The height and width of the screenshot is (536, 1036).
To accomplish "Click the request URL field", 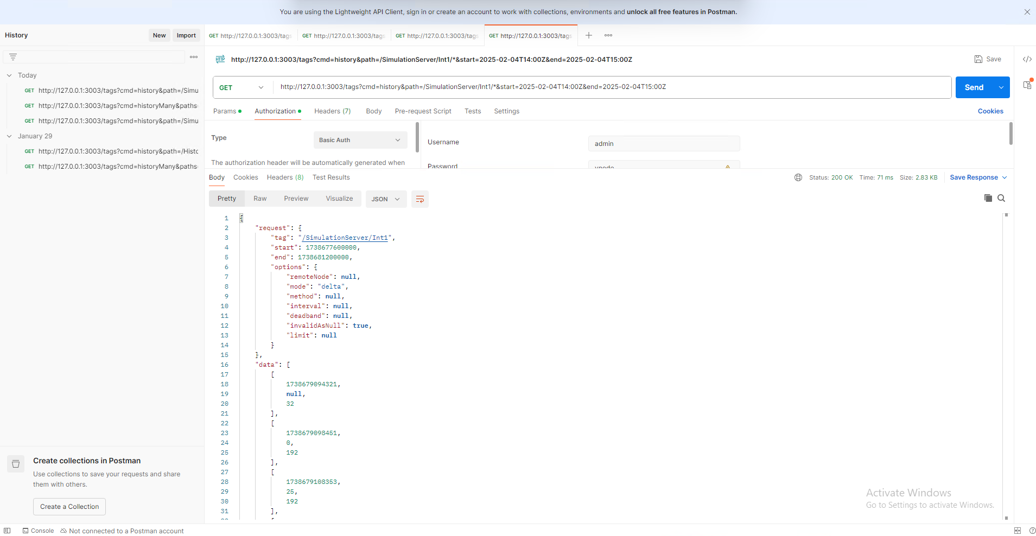I will [x=612, y=87].
